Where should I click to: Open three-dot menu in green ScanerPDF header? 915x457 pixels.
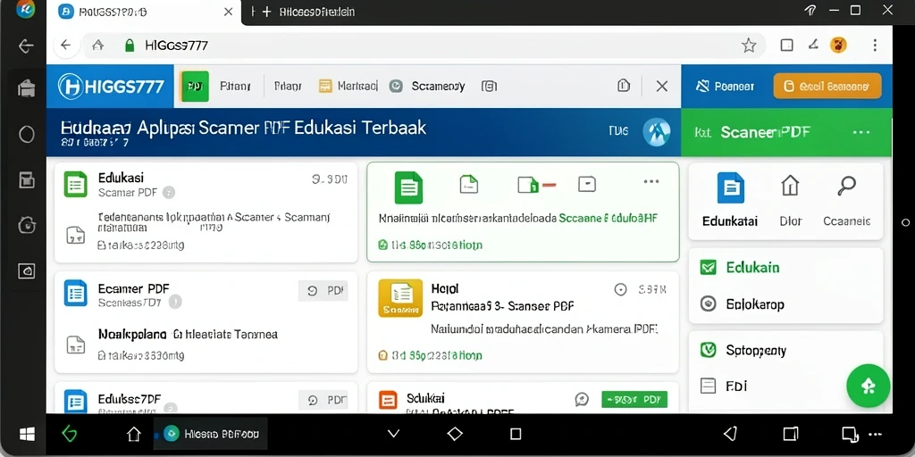[861, 132]
